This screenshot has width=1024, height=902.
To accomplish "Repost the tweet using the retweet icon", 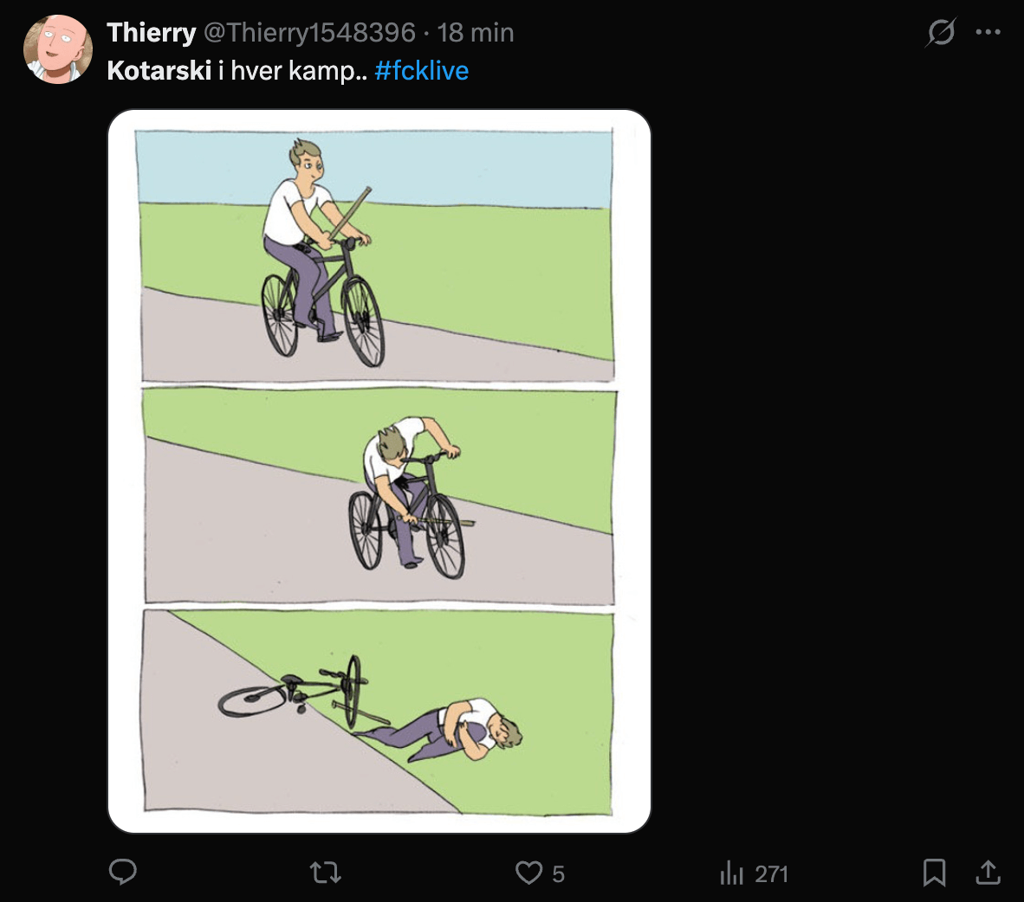I will [x=326, y=873].
